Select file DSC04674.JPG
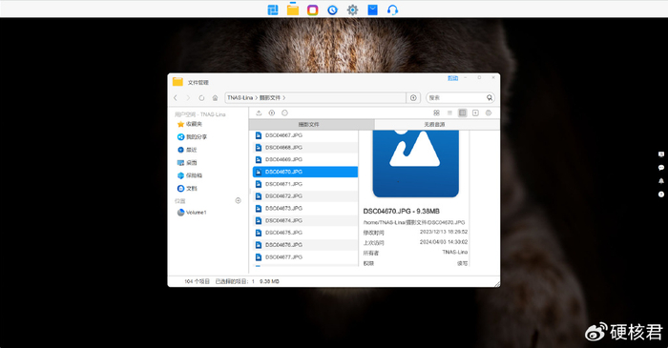Viewport: 668px width, 348px height. coord(305,221)
